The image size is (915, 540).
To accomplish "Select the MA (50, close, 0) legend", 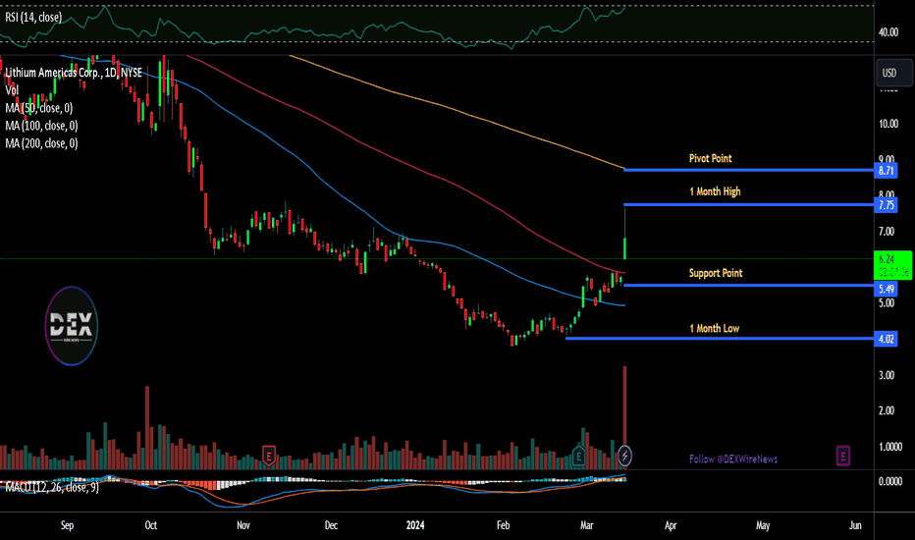I will coord(39,108).
